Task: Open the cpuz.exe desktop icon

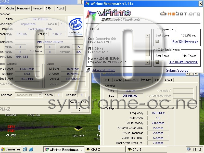Action: pyautogui.click(x=78, y=131)
